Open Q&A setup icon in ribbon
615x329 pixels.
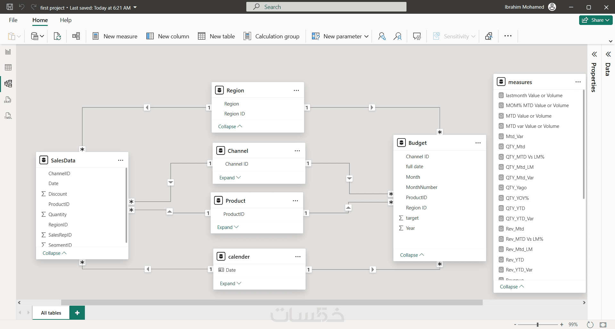[417, 36]
